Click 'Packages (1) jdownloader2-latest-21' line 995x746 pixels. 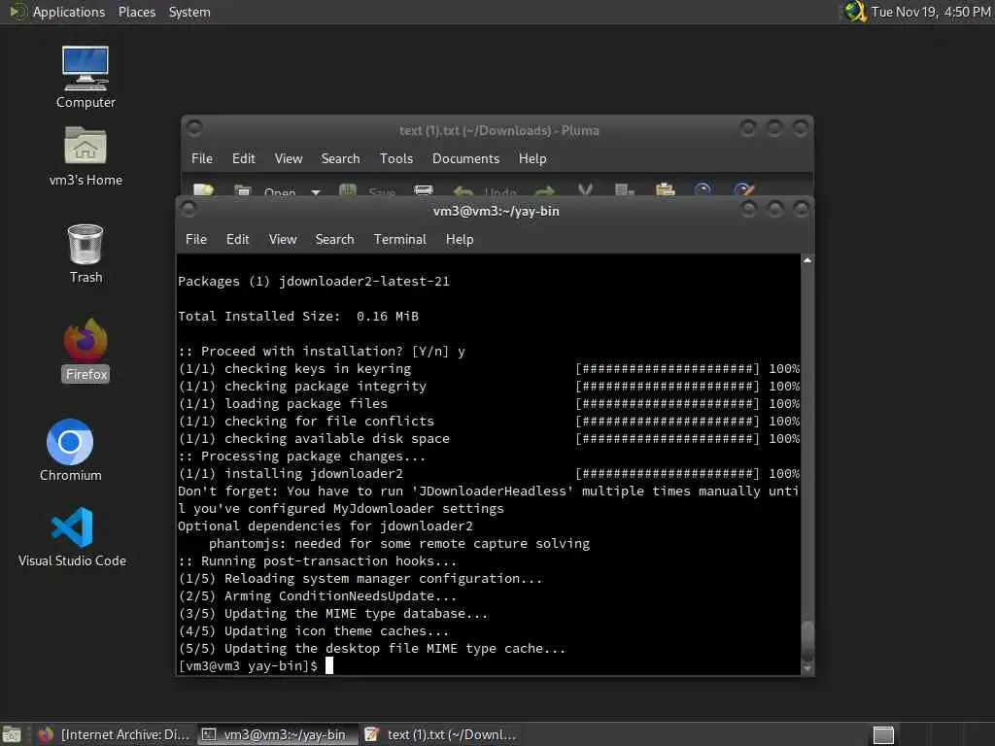314,281
